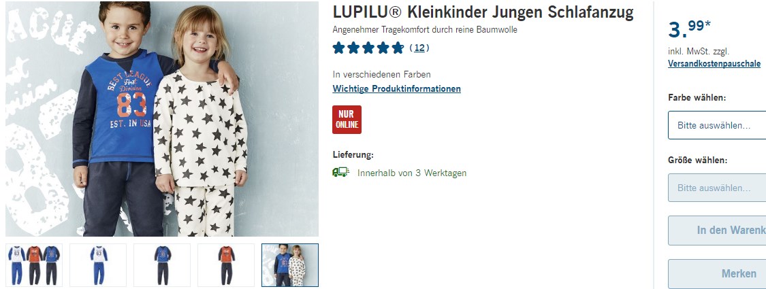Click the fifth rating star
Screen dimensions: 766x289
point(398,48)
